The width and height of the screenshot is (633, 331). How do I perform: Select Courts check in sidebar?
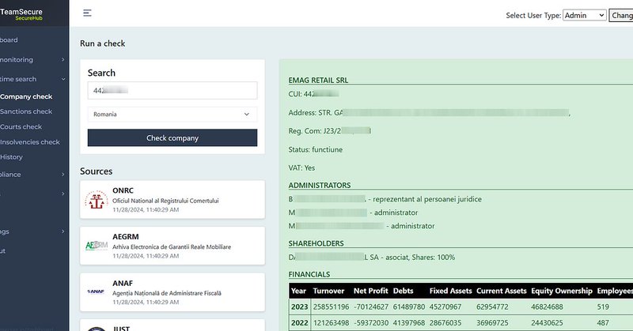tap(21, 127)
